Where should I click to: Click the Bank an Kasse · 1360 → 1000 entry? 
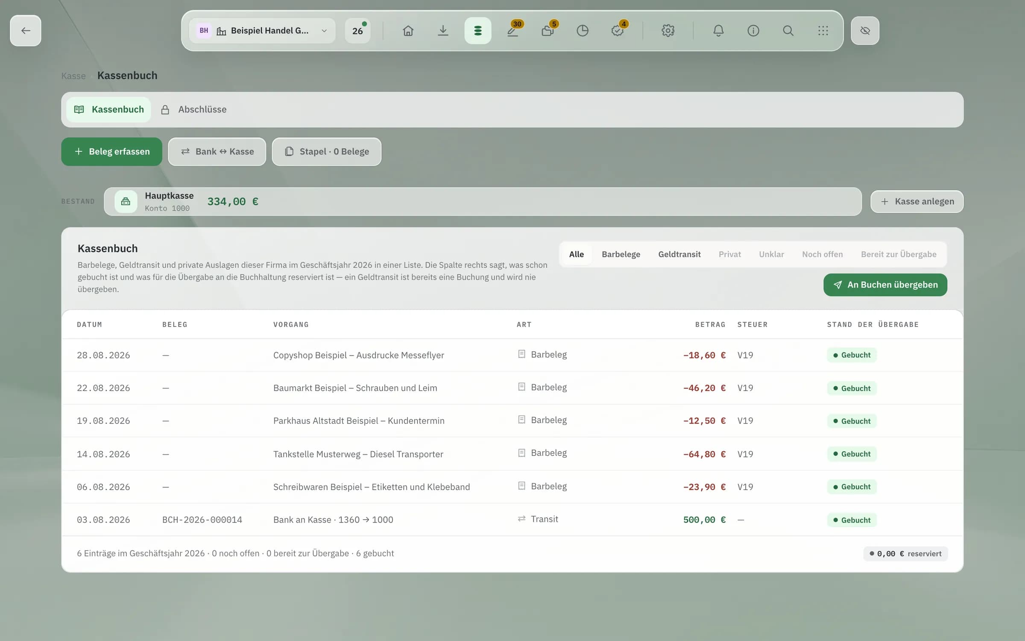[512, 520]
